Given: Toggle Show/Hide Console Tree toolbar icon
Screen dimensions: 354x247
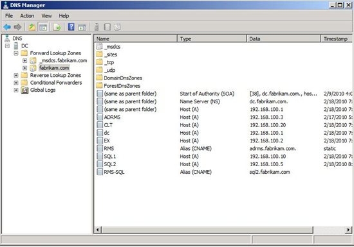Looking at the screenshot, I should [43, 27].
